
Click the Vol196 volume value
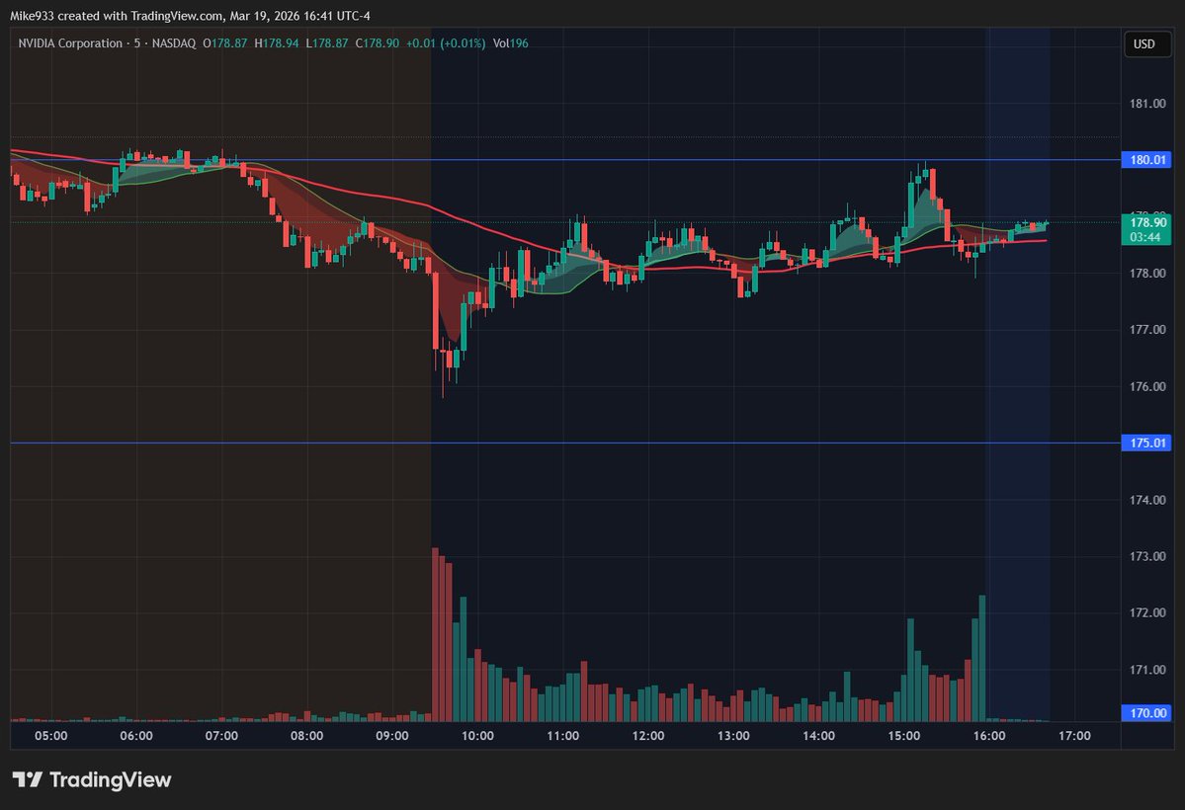click(x=511, y=43)
